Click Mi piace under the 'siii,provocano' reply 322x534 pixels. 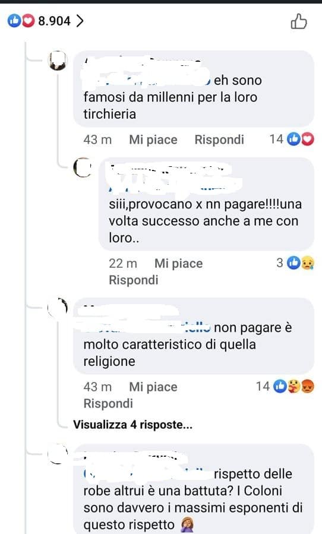[x=179, y=263]
